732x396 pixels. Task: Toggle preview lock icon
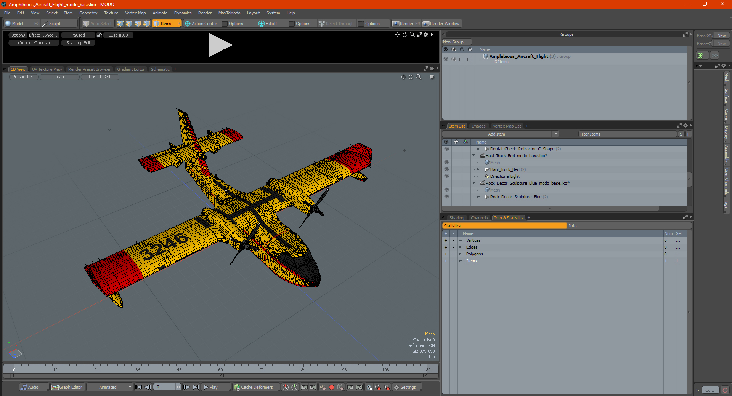click(x=99, y=35)
